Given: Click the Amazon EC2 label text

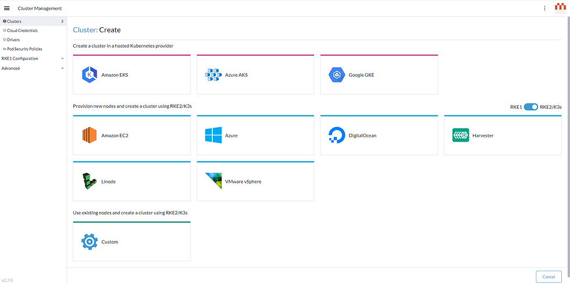Looking at the screenshot, I should pos(115,136).
